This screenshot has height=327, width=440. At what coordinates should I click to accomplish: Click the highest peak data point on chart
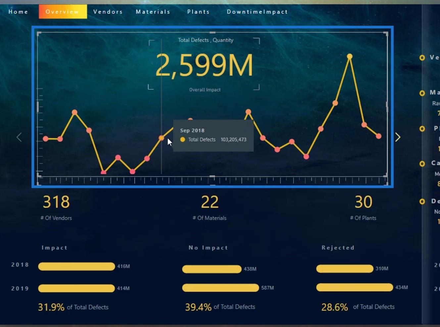[x=350, y=57]
